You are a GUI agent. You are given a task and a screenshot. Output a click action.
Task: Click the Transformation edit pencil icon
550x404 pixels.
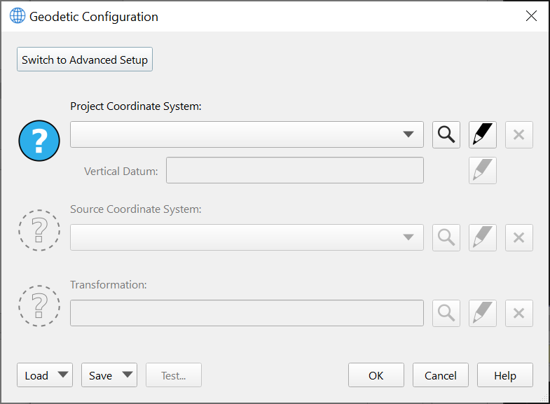pos(483,313)
